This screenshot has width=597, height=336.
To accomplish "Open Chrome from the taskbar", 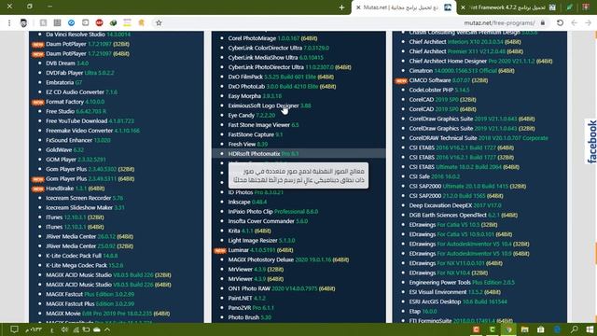I will [508, 329].
